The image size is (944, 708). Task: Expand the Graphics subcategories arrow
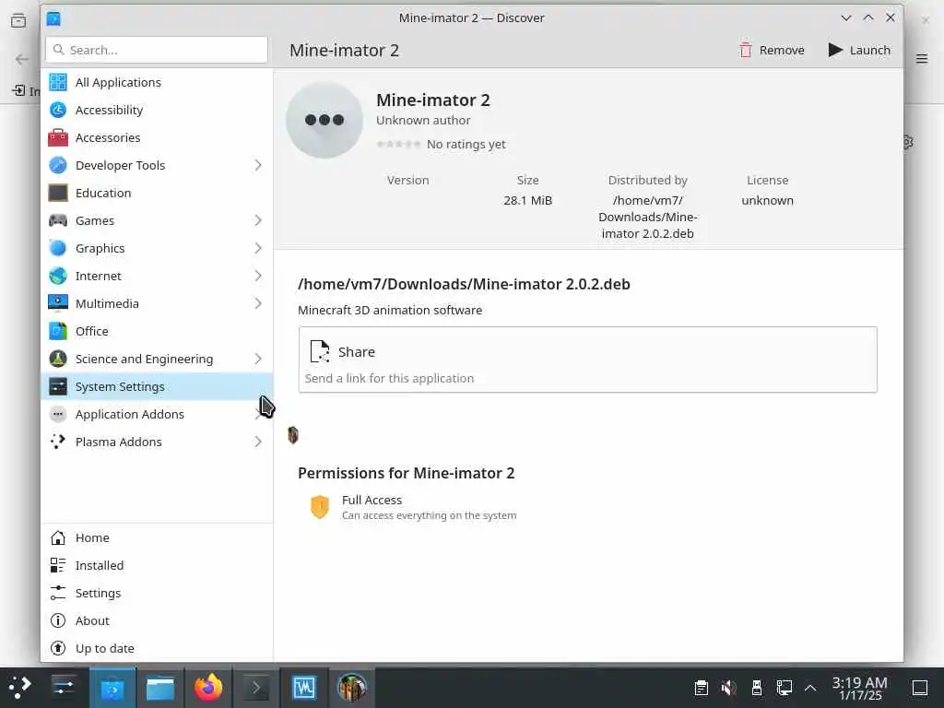pos(258,249)
